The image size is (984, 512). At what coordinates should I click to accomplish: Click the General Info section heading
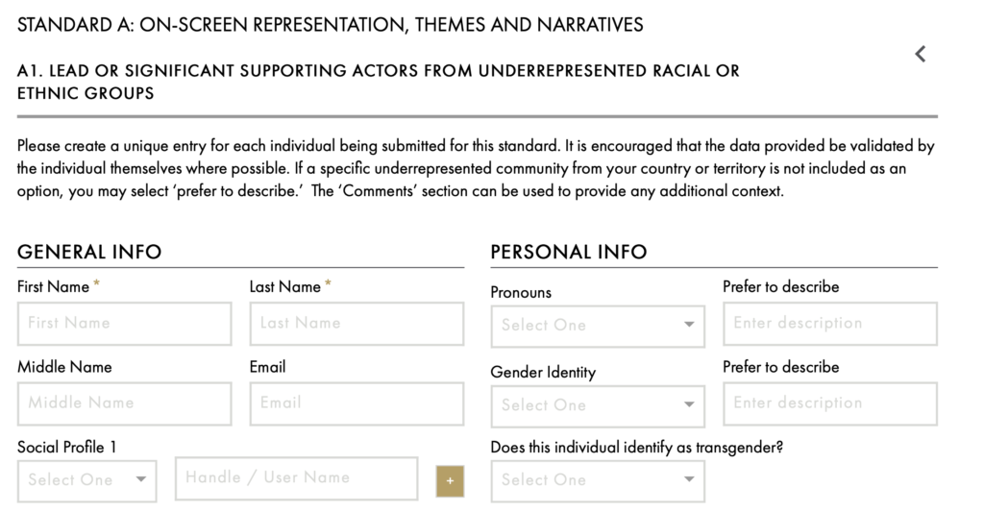89,252
